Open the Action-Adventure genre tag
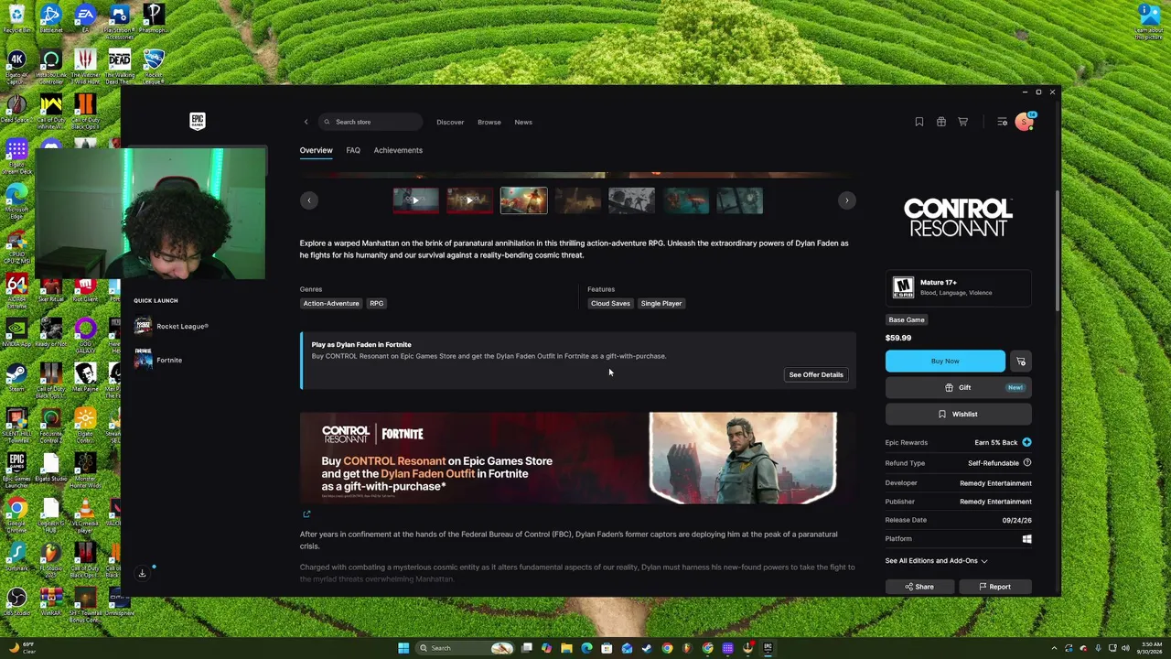Screen dimensions: 1171x659 click(x=331, y=304)
